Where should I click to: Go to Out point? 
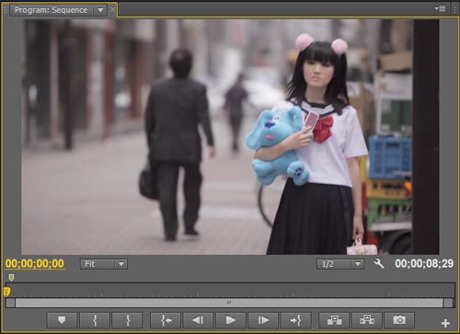pos(296,320)
